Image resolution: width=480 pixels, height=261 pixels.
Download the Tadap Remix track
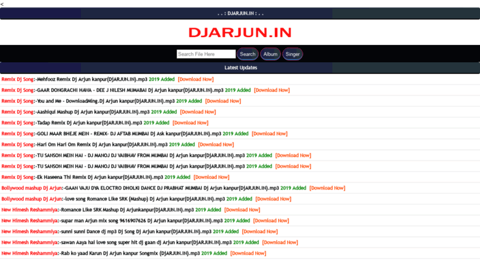(190, 123)
